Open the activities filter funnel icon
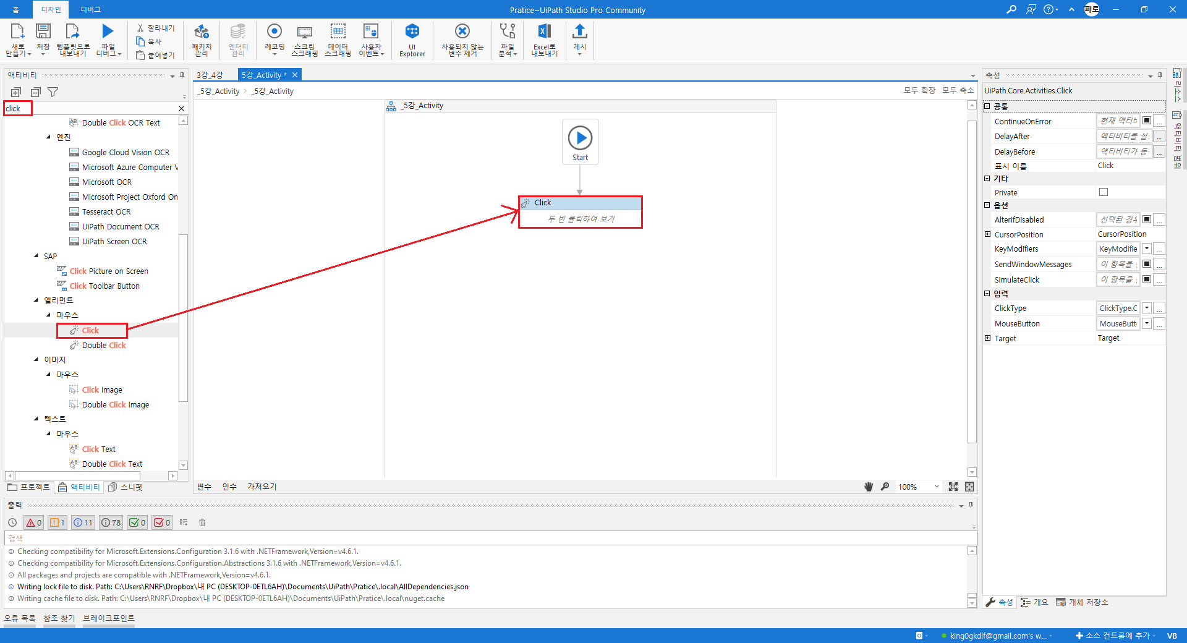Screen dimensions: 1187x643 tap(53, 92)
